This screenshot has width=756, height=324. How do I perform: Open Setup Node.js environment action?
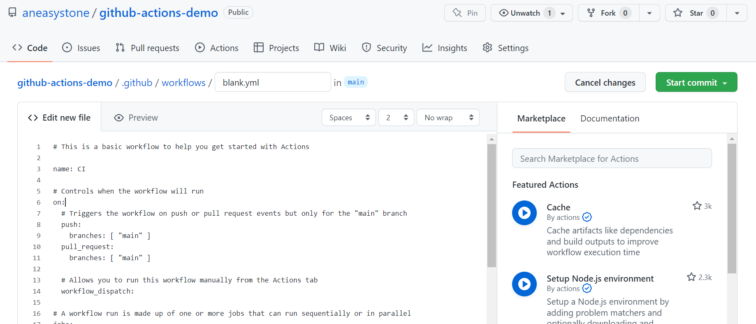pos(600,278)
